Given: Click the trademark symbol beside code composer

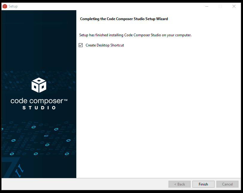Looking at the screenshot, I should 65,100.
